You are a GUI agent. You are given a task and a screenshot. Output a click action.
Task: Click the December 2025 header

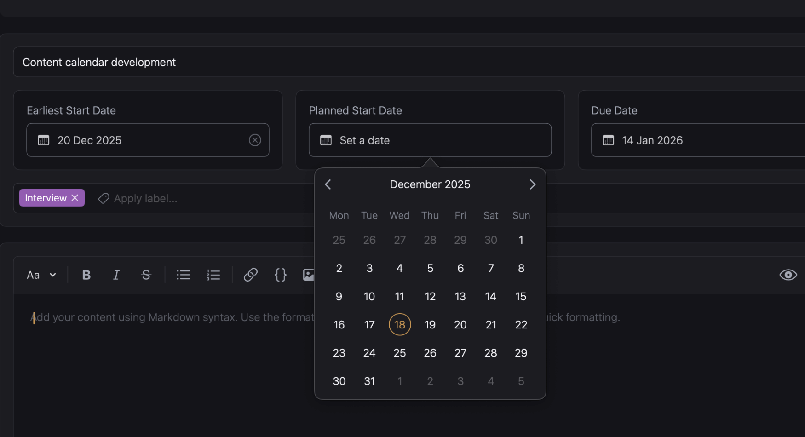point(430,184)
